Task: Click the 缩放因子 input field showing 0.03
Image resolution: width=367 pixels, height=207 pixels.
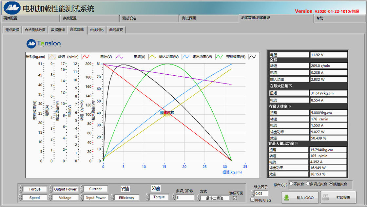Action: [x=261, y=193]
